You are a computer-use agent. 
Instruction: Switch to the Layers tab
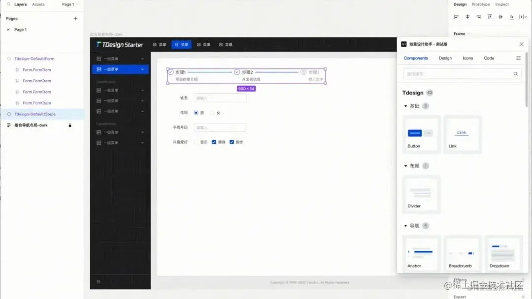(x=20, y=4)
